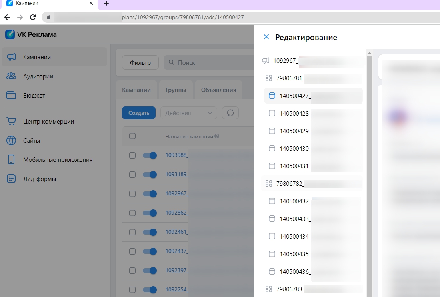This screenshot has height=297, width=440.
Task: Open Бюджет wallet icon in sidebar
Action: (x=11, y=96)
